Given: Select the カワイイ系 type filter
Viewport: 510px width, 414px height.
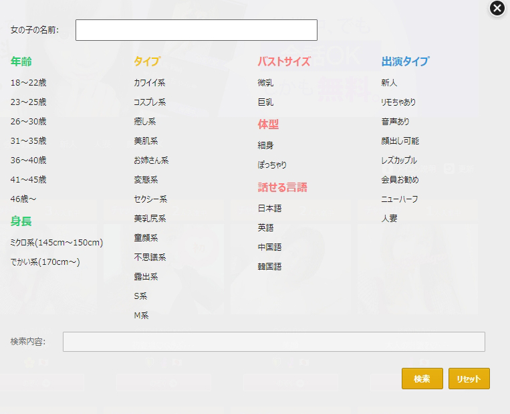Looking at the screenshot, I should pyautogui.click(x=150, y=83).
